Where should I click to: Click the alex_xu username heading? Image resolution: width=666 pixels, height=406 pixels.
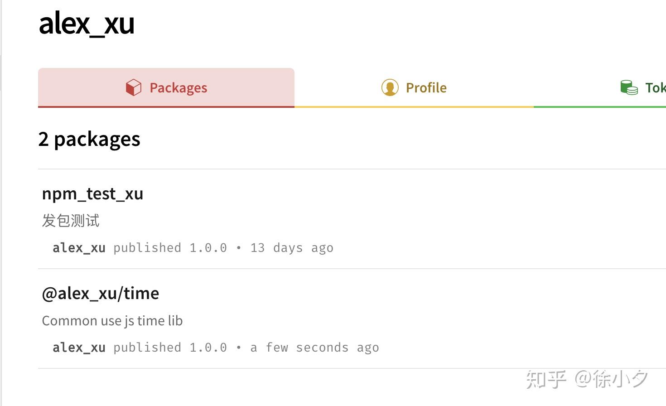pos(87,23)
